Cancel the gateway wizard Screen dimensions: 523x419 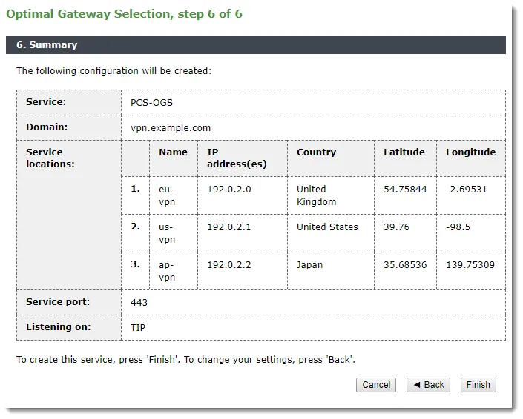click(376, 385)
